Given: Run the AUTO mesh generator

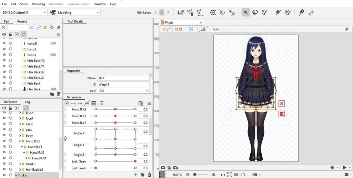Looking at the screenshot, I should click(x=199, y=13).
